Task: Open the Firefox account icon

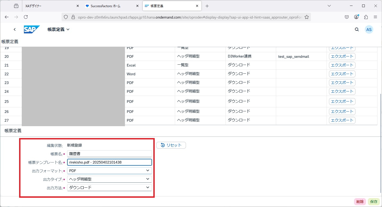Action: (x=356, y=17)
